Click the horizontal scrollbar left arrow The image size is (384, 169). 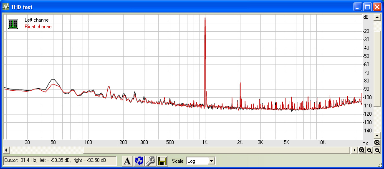click(6, 150)
